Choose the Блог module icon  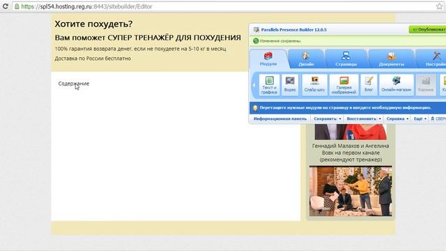[x=369, y=84]
